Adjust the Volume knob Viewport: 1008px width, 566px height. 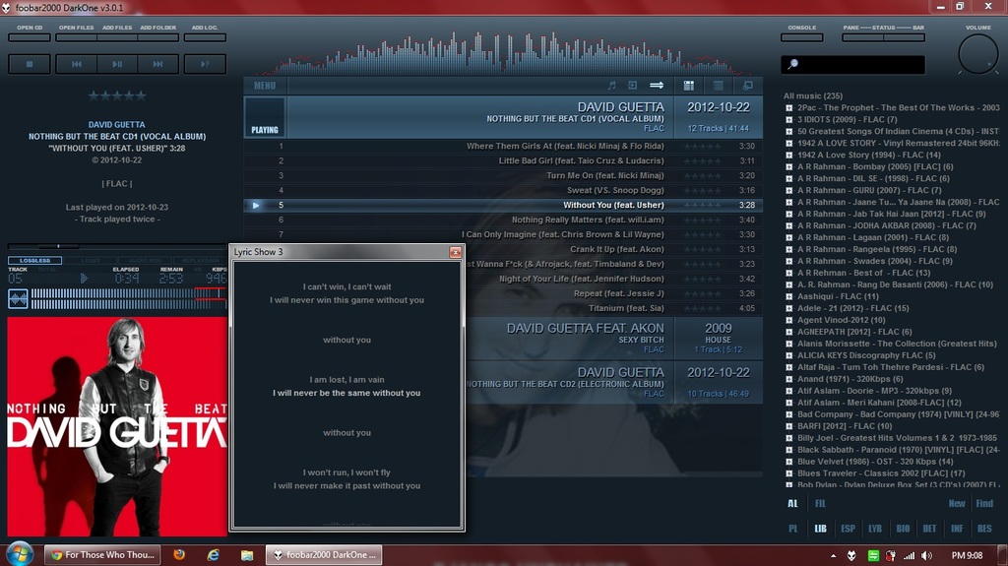coord(977,54)
